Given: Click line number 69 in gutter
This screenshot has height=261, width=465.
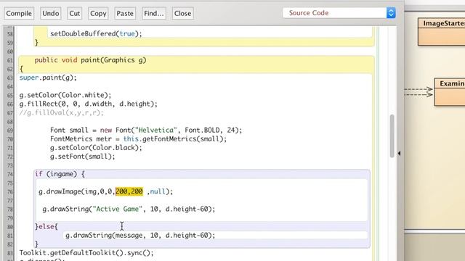Looking at the screenshot, I should 9,130.
